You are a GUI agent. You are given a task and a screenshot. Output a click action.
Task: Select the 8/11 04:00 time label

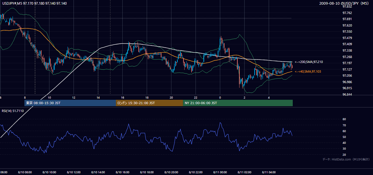[269, 172]
